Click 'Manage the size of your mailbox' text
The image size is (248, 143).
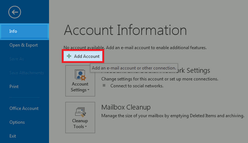[173, 116]
